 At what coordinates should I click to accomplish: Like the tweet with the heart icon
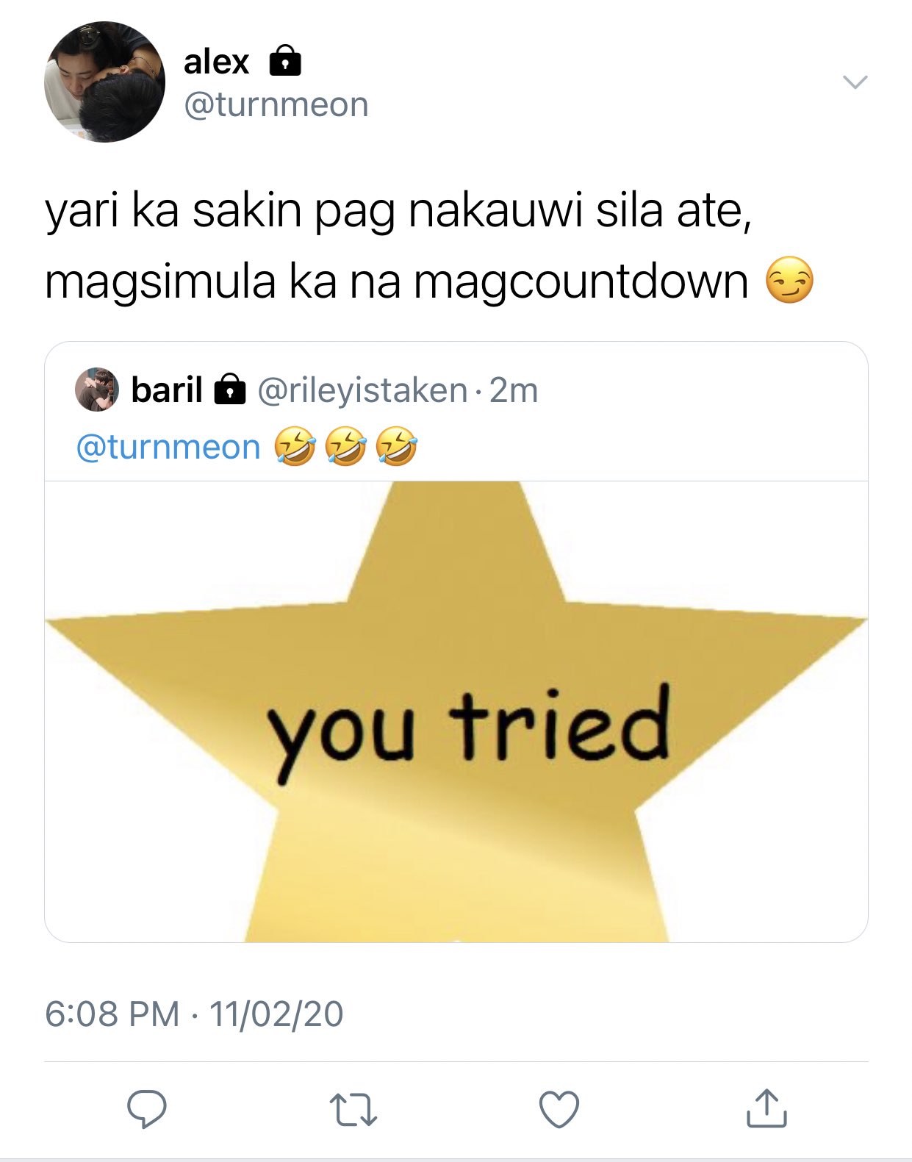[x=559, y=1109]
